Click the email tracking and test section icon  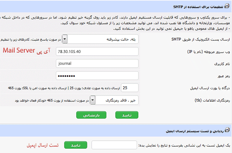(227, 130)
